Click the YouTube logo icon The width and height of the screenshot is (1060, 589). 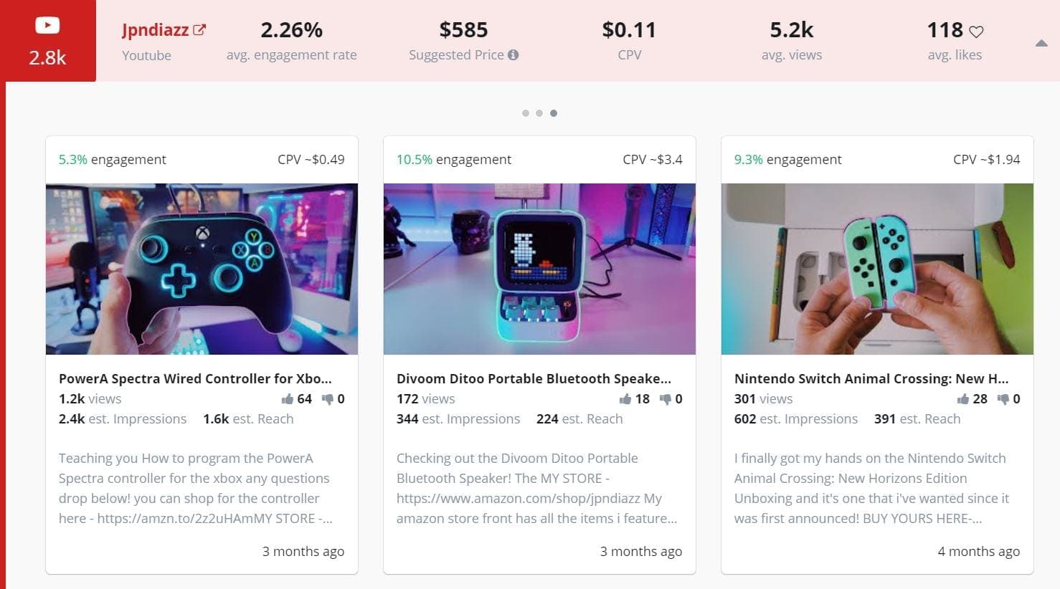(x=47, y=26)
